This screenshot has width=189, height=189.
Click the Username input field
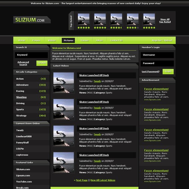(x=157, y=55)
